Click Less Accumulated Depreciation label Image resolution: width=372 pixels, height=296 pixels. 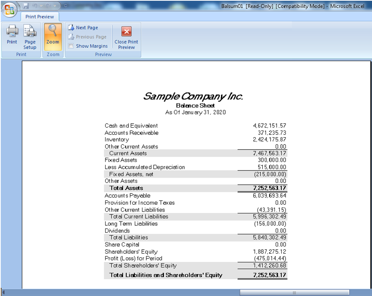tap(145, 167)
